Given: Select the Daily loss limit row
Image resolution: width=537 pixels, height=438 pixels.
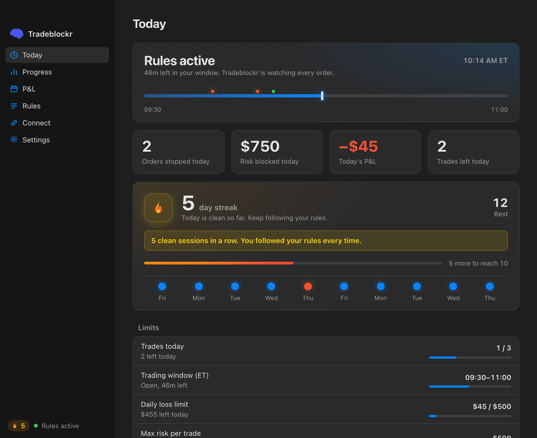Looking at the screenshot, I should pyautogui.click(x=326, y=409).
